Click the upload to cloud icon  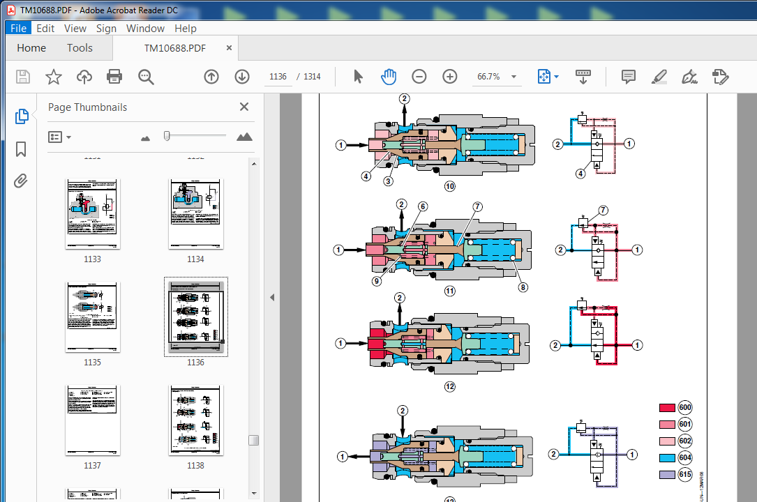point(84,77)
